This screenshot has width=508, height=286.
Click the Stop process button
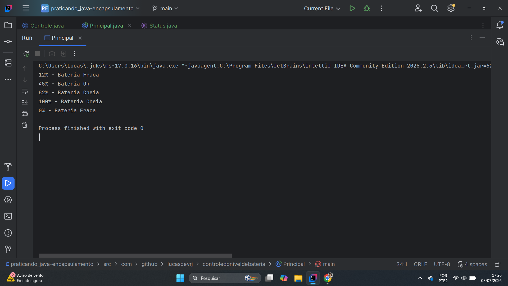click(37, 54)
